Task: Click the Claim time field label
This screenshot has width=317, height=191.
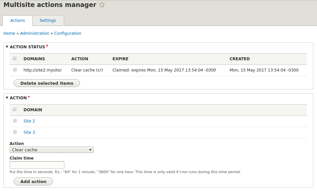Action: 22,158
